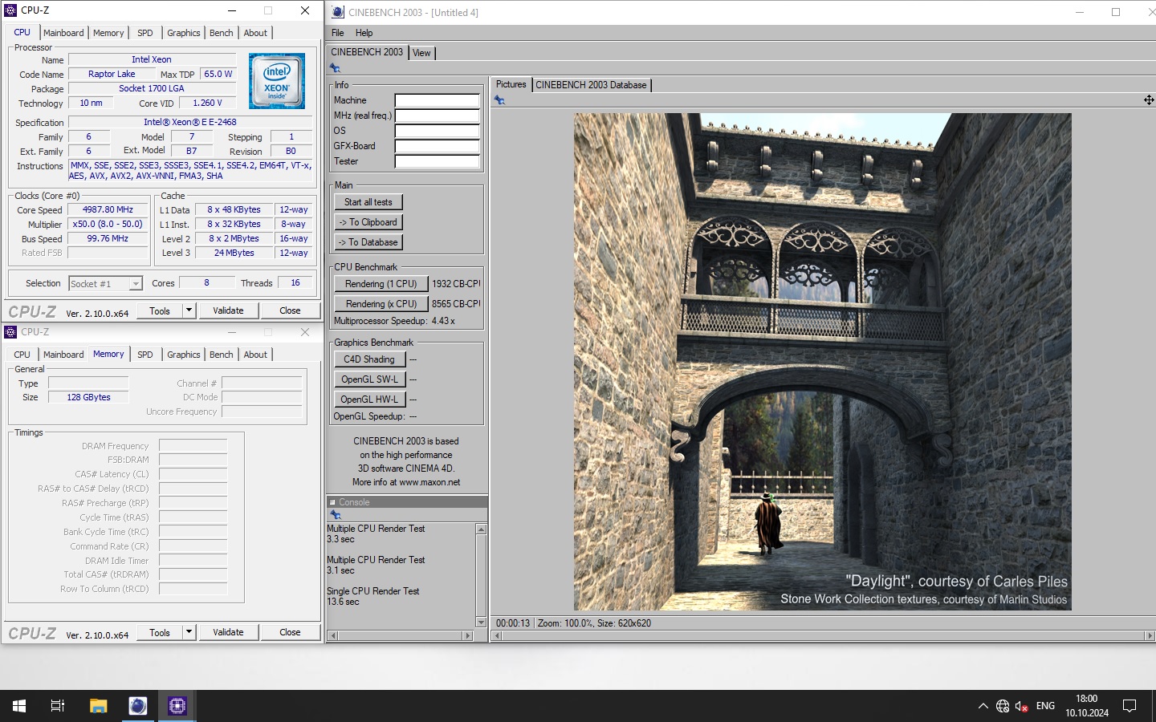Run Rendering (1 CPU) benchmark
This screenshot has width=1156, height=722.
coord(381,284)
